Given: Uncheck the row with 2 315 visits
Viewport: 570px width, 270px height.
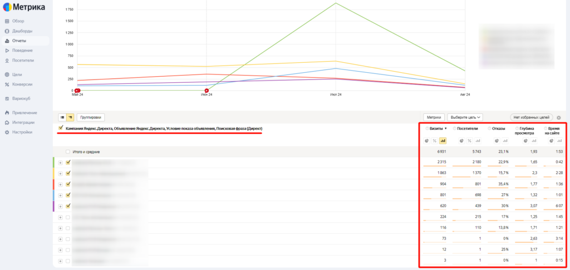Looking at the screenshot, I should coord(67,163).
